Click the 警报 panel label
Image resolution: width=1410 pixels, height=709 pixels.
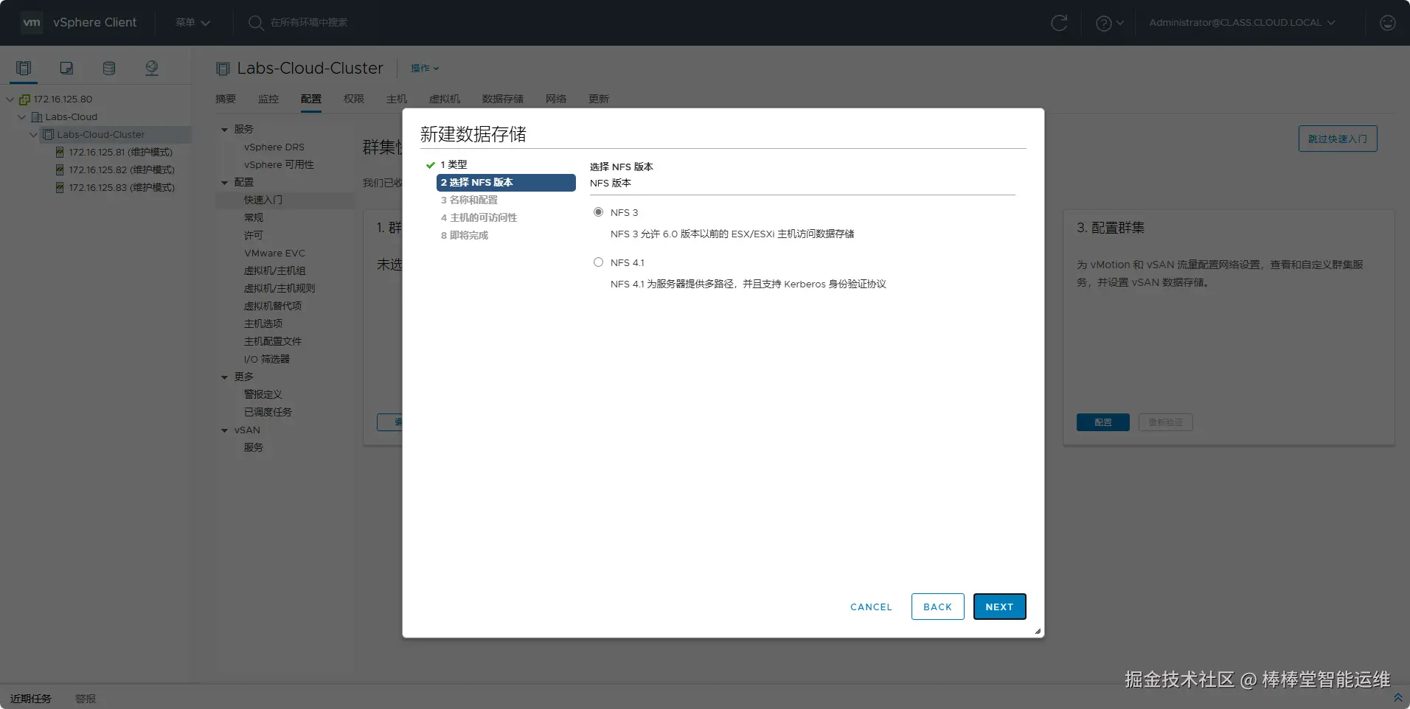tap(86, 699)
